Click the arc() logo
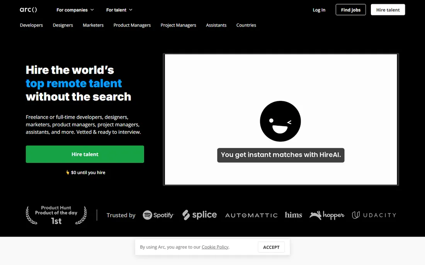425x265 pixels. [29, 10]
